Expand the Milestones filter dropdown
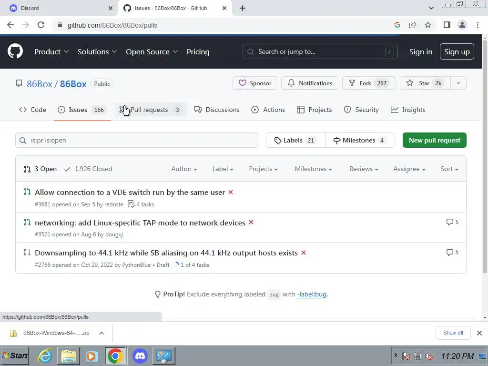The image size is (488, 366). (314, 169)
